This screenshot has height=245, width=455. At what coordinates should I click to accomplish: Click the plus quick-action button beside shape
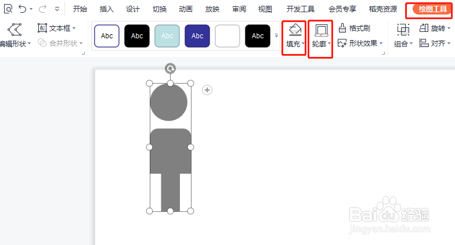207,90
